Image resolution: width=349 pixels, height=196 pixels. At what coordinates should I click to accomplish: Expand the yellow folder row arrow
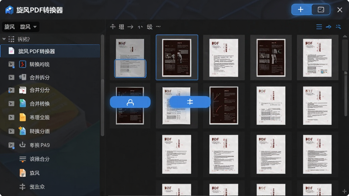pos(11,117)
